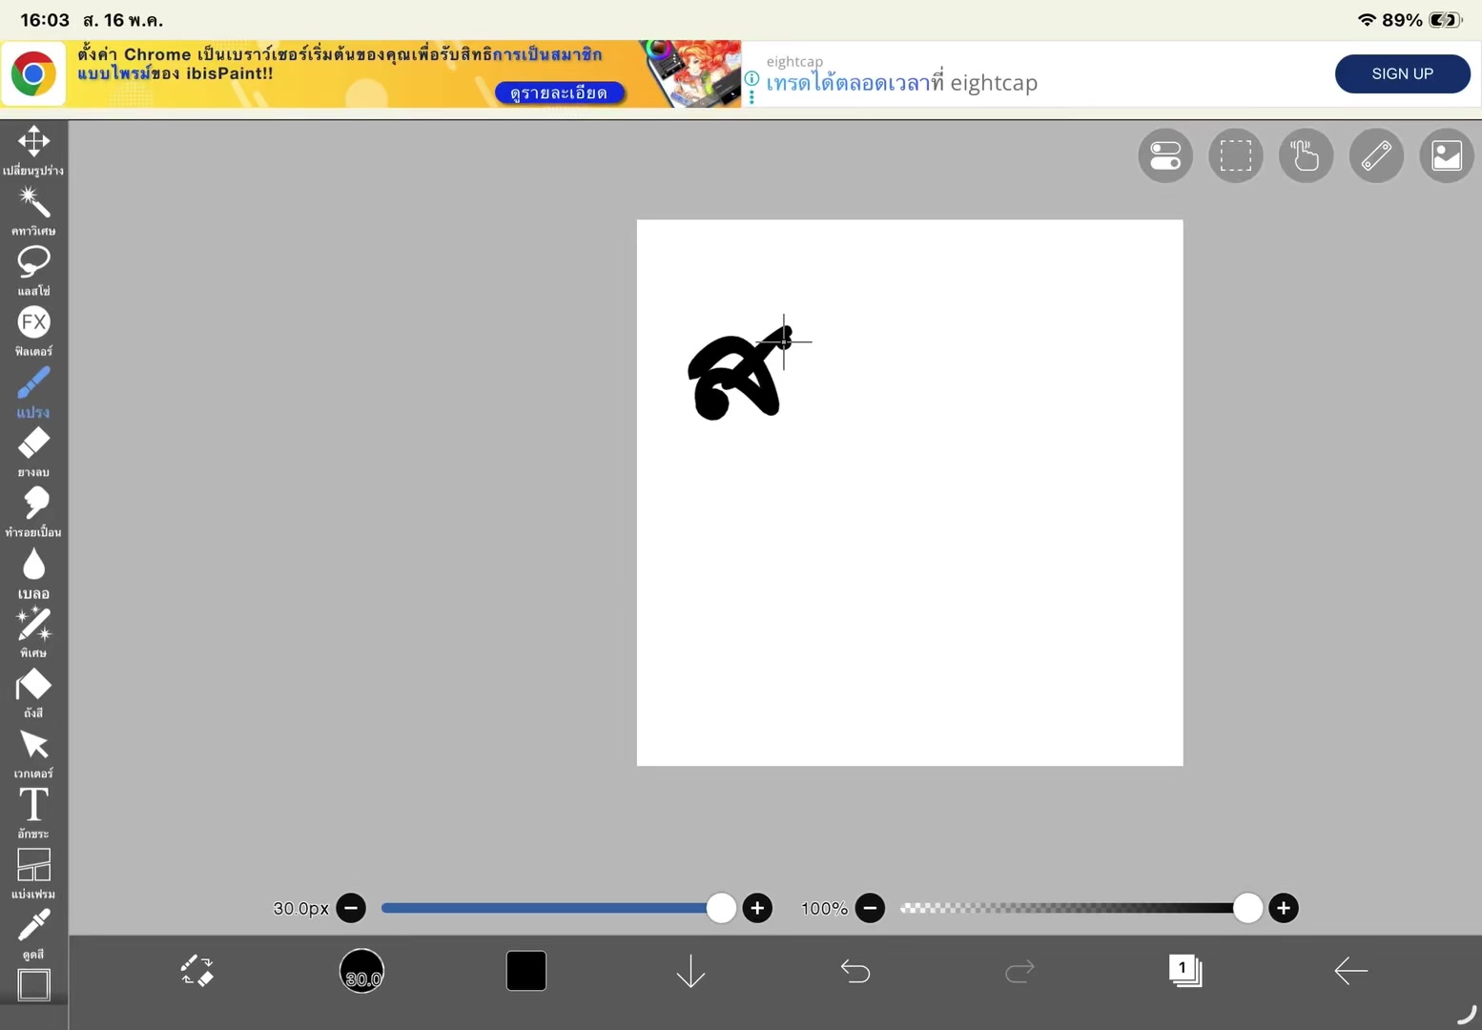
Task: Tap the hand gesture settings icon
Action: tap(1306, 155)
